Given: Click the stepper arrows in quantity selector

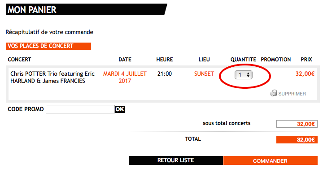Looking at the screenshot, I should pyautogui.click(x=248, y=75).
